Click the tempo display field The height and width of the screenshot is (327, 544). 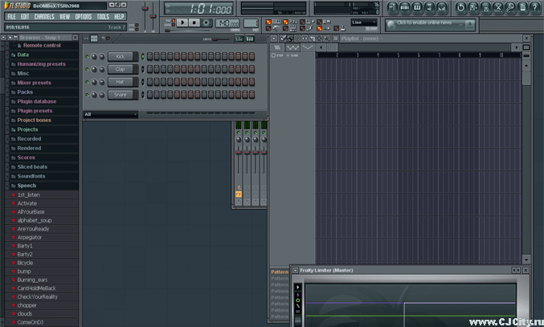tap(227, 23)
